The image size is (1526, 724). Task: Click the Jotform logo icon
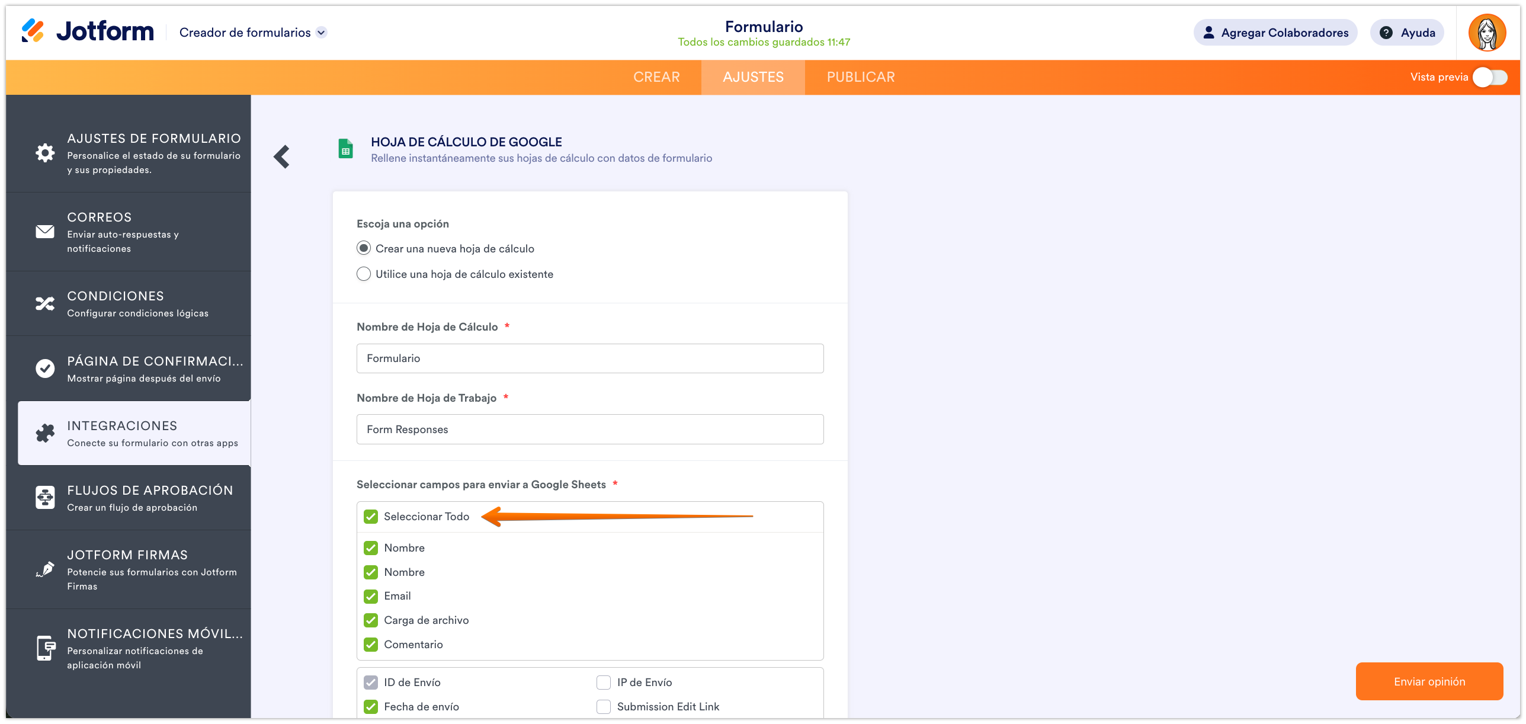(x=33, y=31)
